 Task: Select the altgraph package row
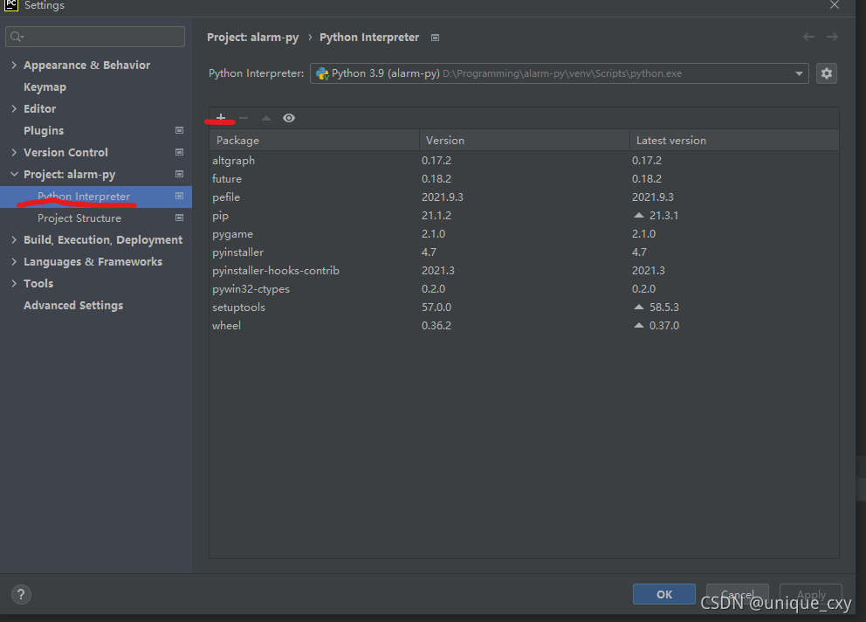point(524,161)
